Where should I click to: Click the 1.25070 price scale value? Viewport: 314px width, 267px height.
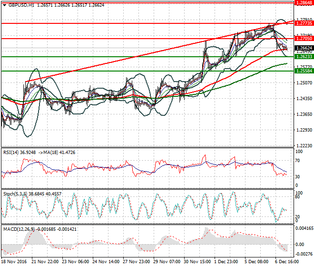tap(304, 82)
